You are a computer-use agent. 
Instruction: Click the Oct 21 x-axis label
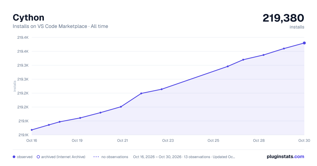pyautogui.click(x=123, y=140)
